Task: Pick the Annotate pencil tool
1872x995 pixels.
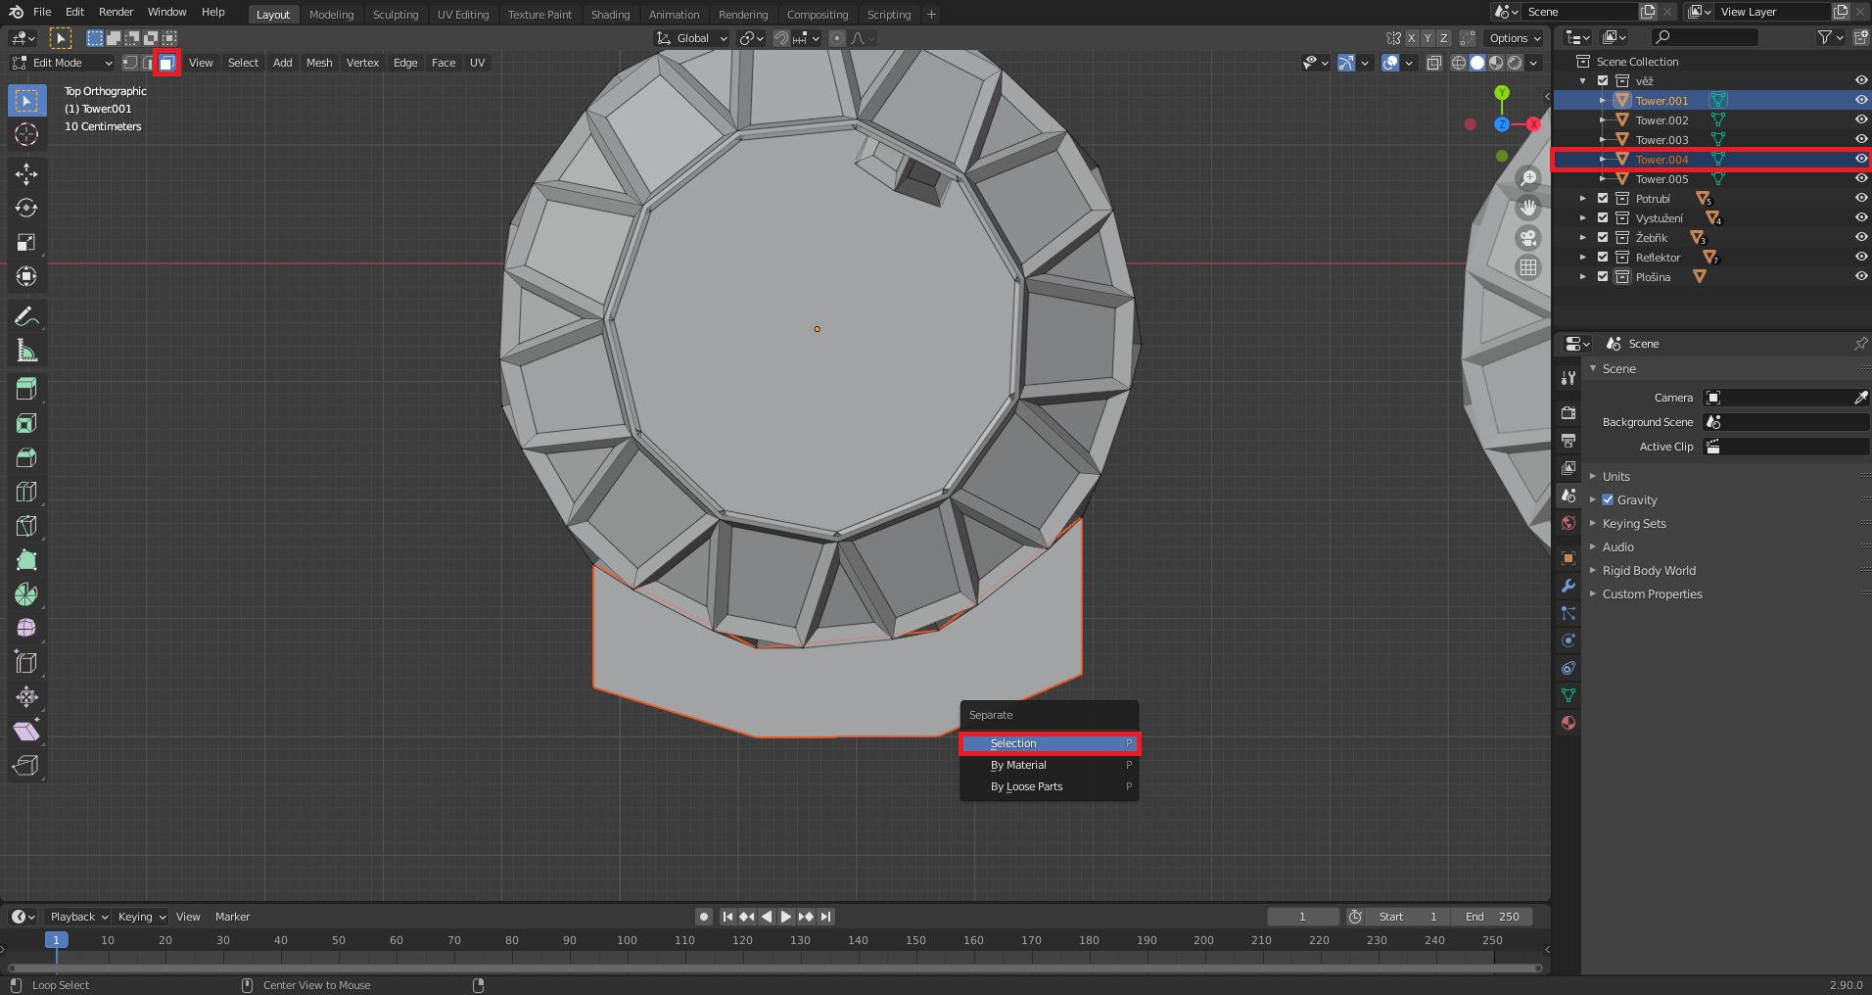Action: click(26, 316)
